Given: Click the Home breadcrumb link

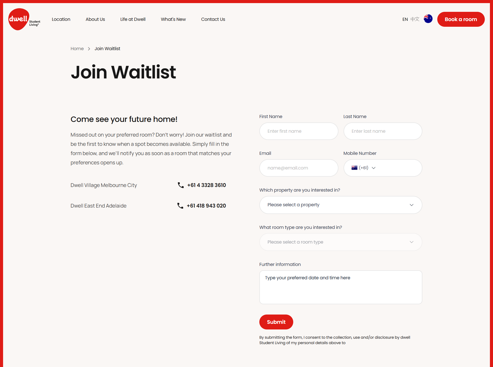Looking at the screenshot, I should click(77, 49).
